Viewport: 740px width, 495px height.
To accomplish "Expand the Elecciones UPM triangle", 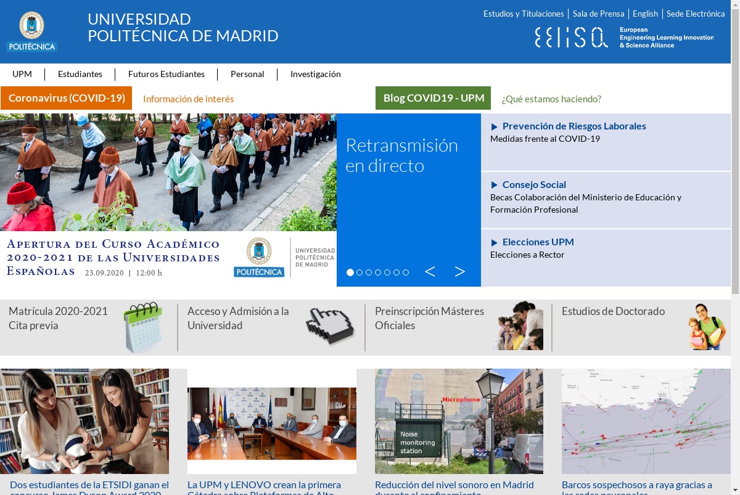I will coord(494,243).
